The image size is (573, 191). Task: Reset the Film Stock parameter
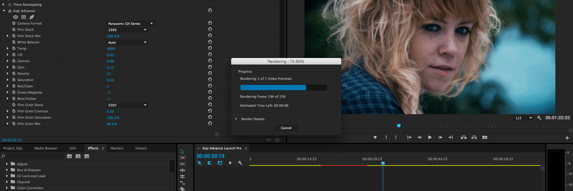[210, 29]
